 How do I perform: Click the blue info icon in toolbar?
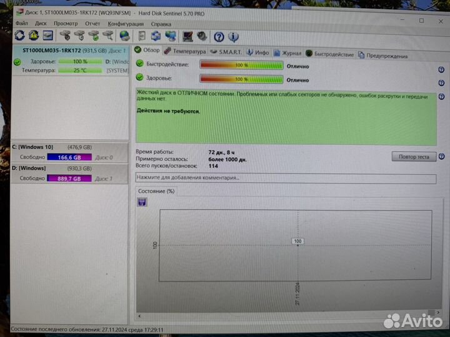(233, 37)
